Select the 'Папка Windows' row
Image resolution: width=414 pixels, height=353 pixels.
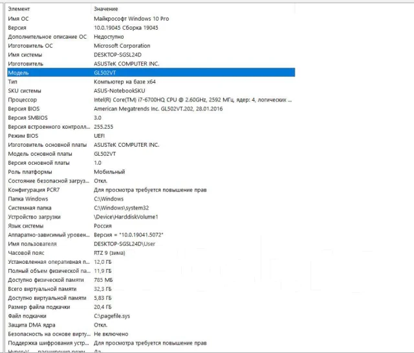[151, 198]
